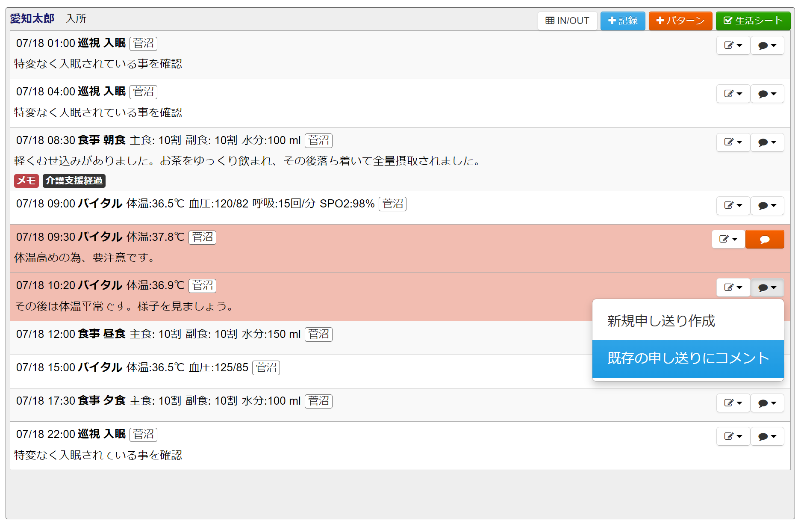The image size is (798, 527).
Task: Click edit icon on 04:00 巡視 row
Action: pyautogui.click(x=733, y=94)
